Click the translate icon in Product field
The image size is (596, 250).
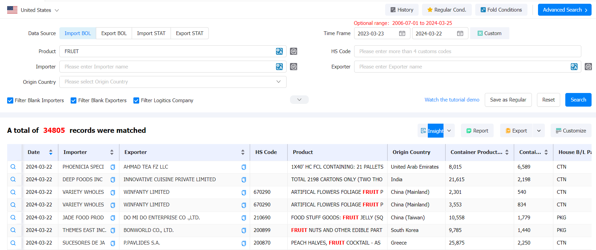pos(279,51)
